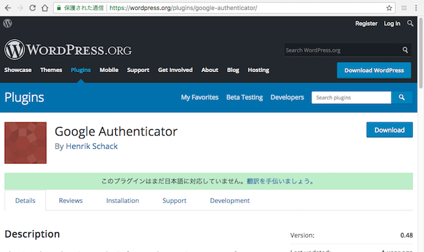Switch to the Development tab

point(230,200)
